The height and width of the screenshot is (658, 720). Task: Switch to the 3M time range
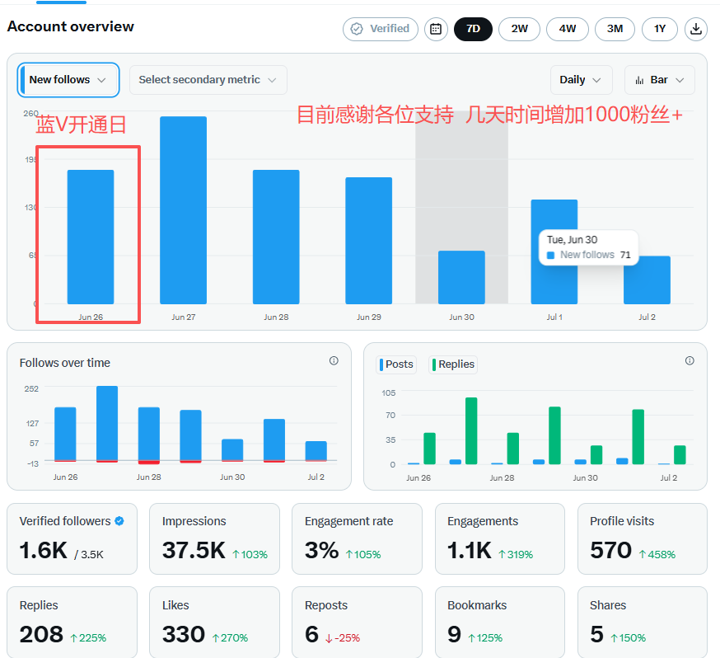point(615,29)
